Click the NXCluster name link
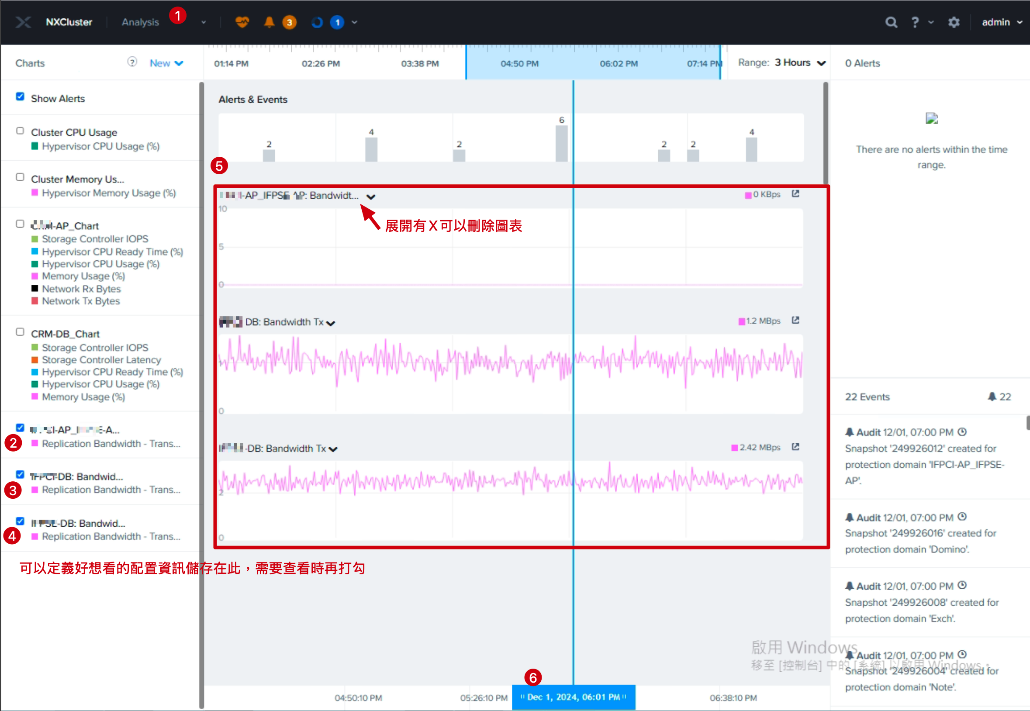The image size is (1030, 711). coord(69,22)
